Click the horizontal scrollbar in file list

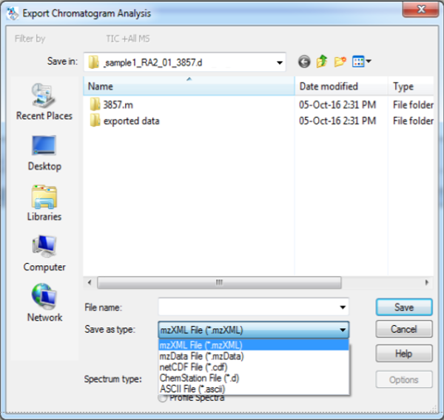pos(218,283)
